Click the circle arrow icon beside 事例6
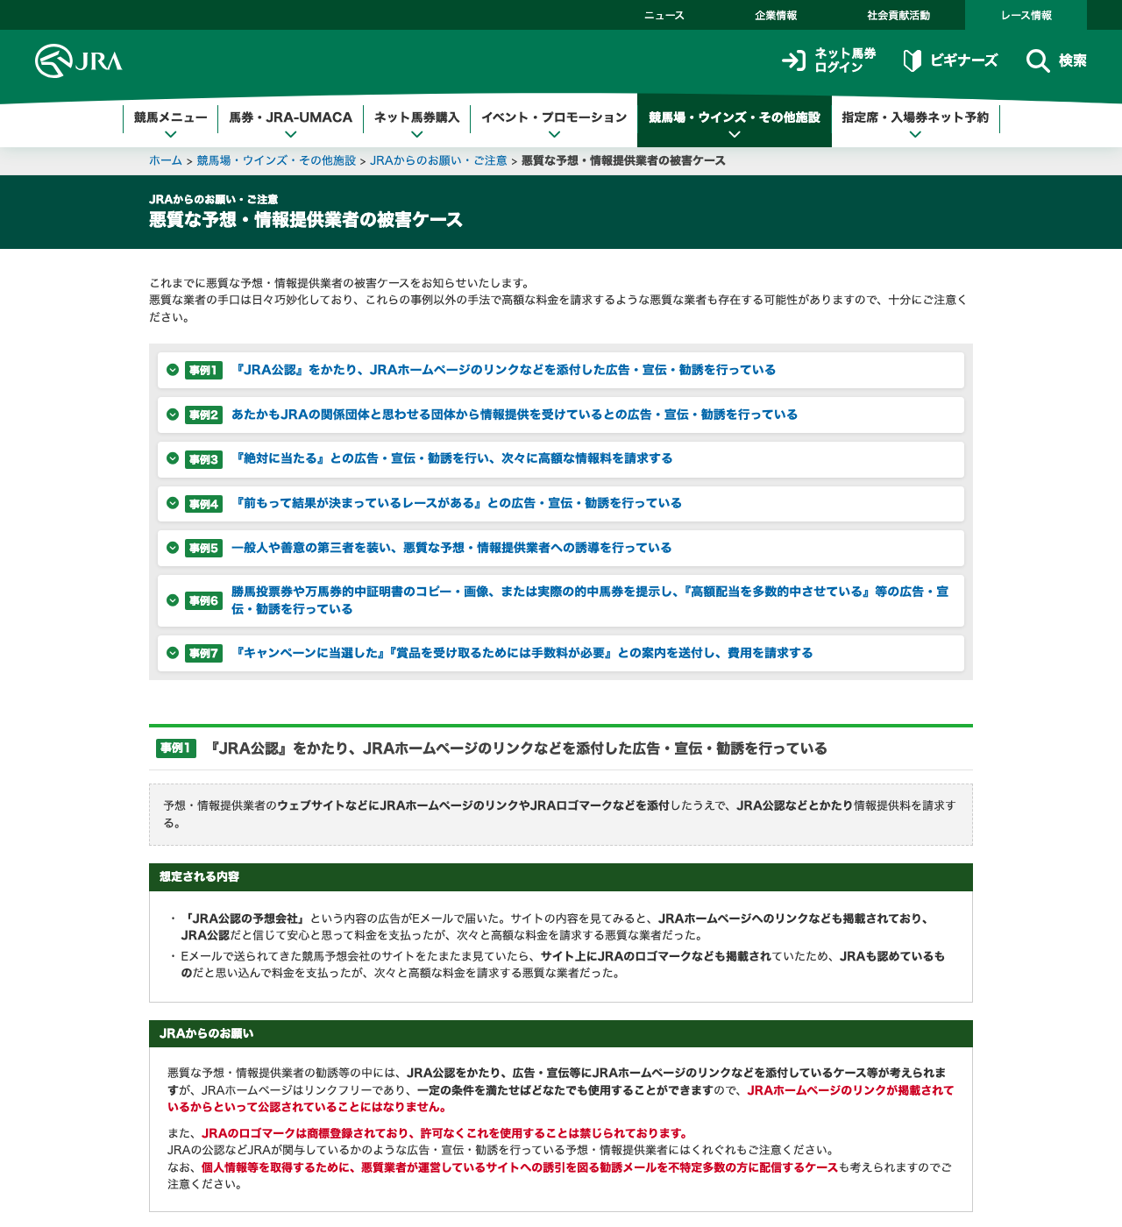 [x=173, y=600]
